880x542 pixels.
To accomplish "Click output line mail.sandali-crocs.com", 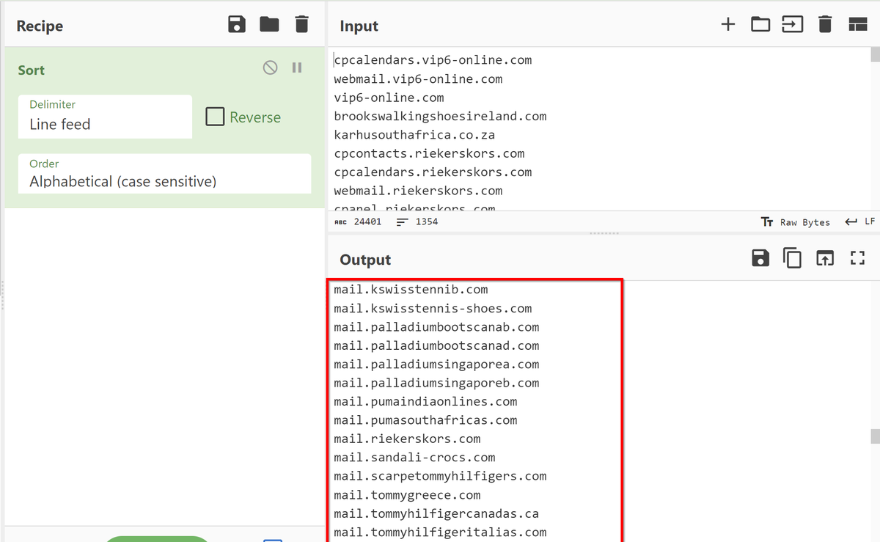I will click(414, 458).
